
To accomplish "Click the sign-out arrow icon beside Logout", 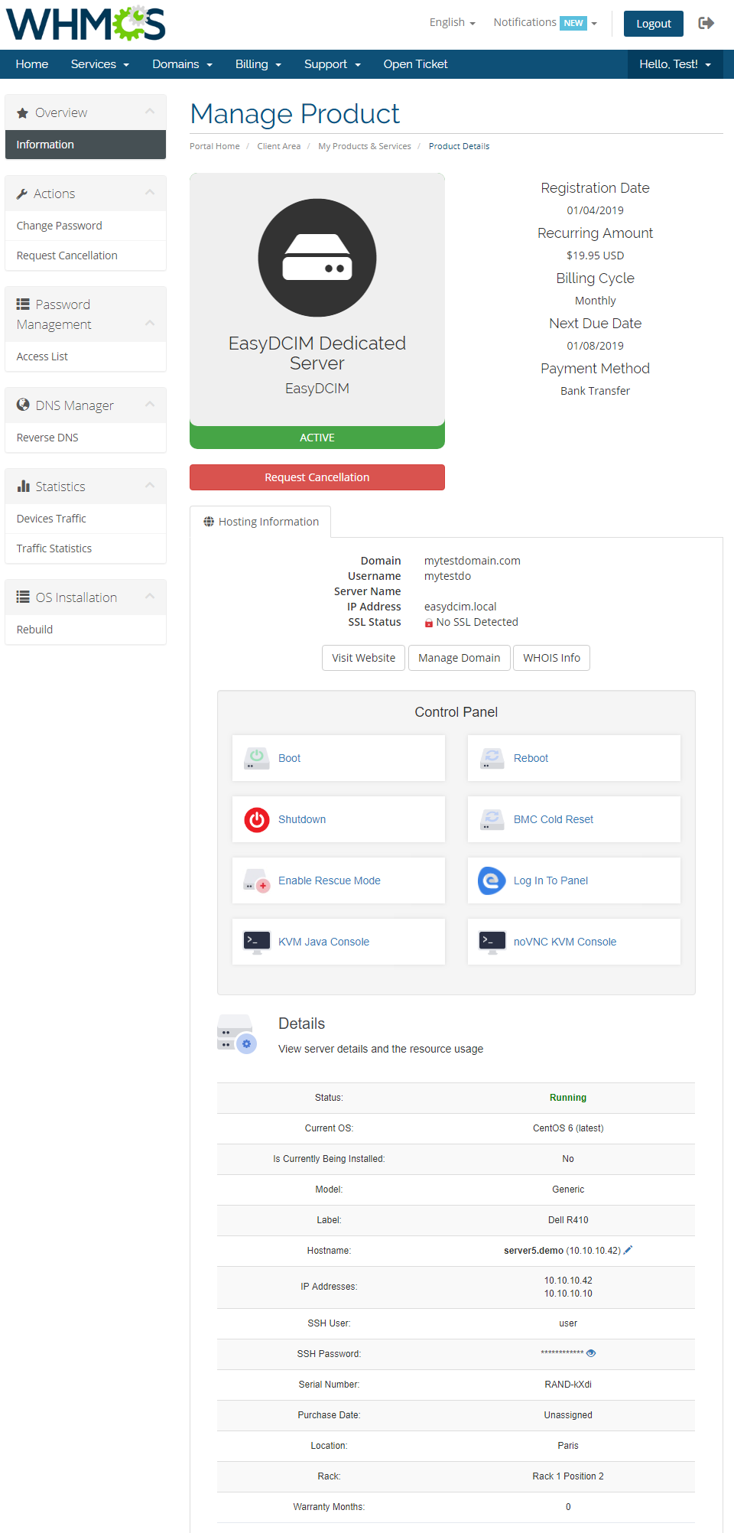I will pos(706,23).
